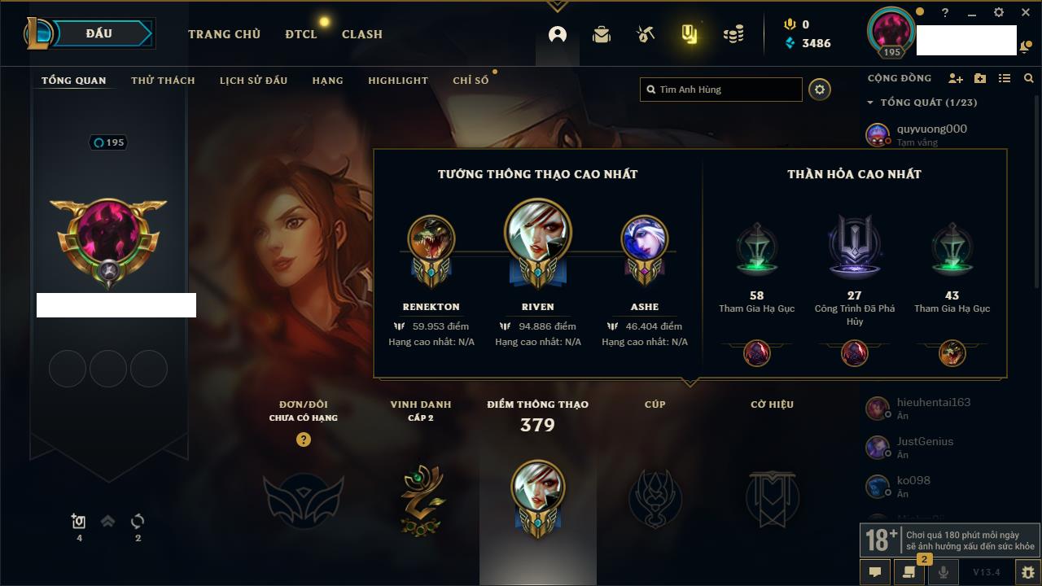Open the chat bubble icon at bottom
This screenshot has width=1042, height=586.
pyautogui.click(x=875, y=572)
